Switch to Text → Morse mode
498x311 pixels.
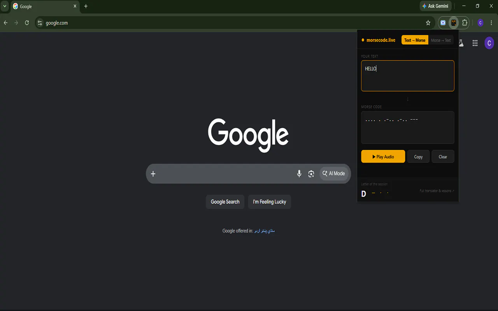(415, 40)
